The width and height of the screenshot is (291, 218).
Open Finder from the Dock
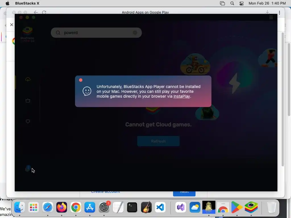(x=20, y=207)
